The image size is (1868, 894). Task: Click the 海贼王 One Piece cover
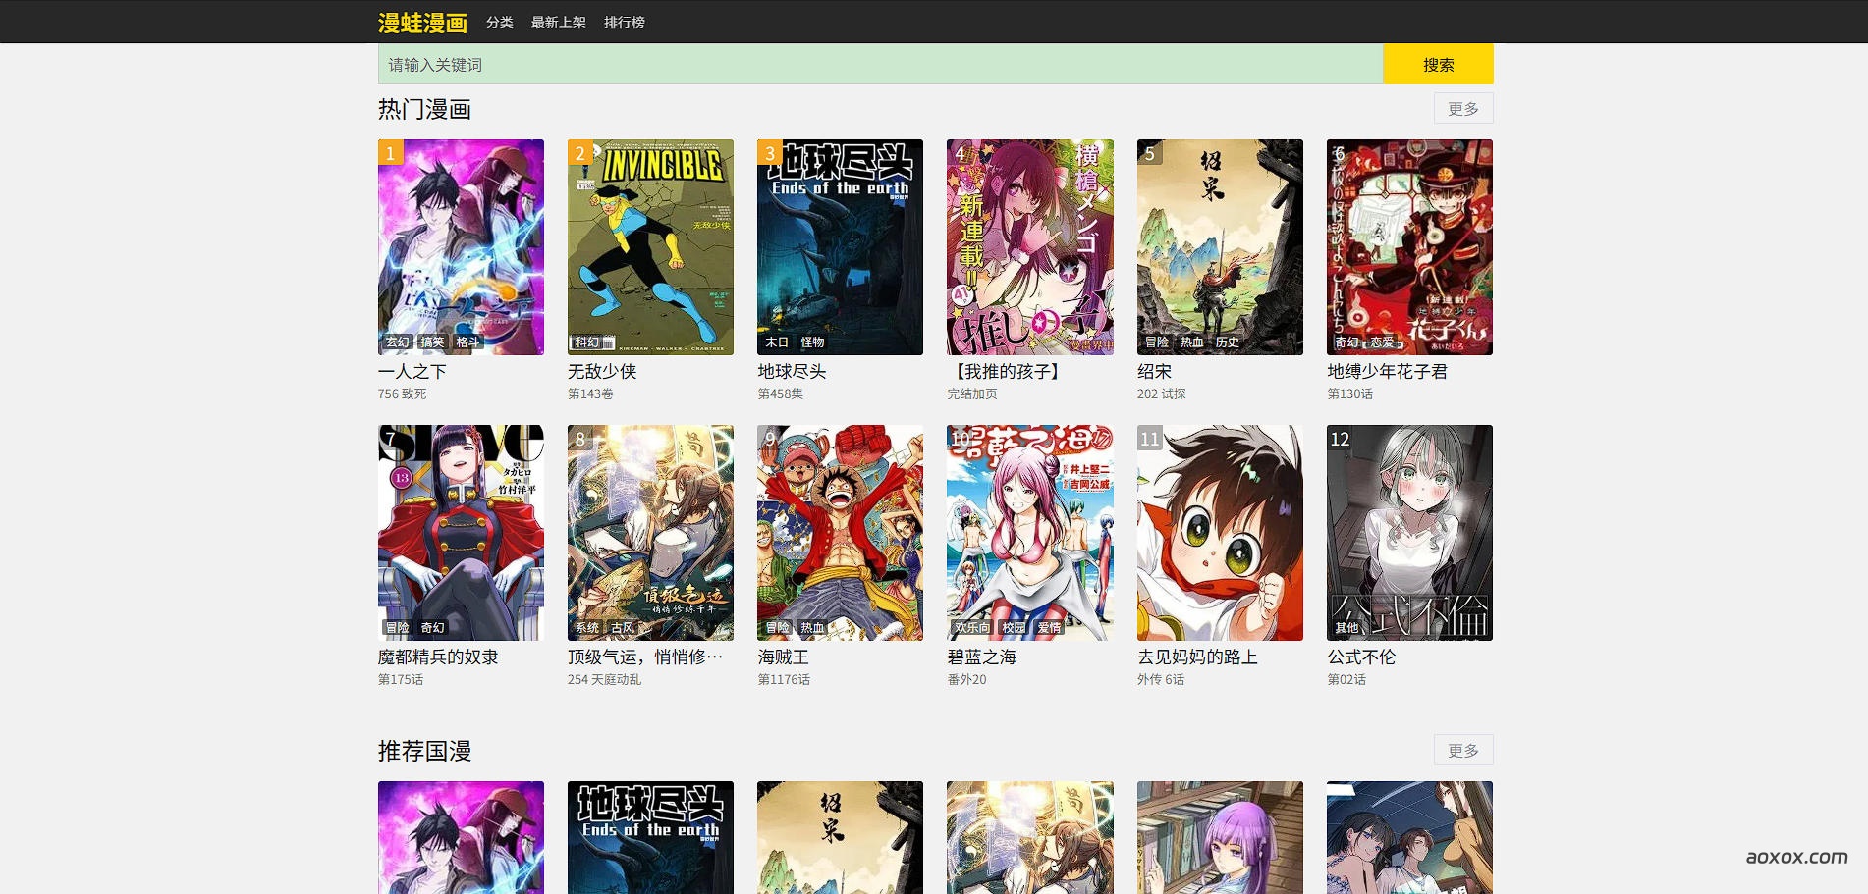[x=840, y=532]
